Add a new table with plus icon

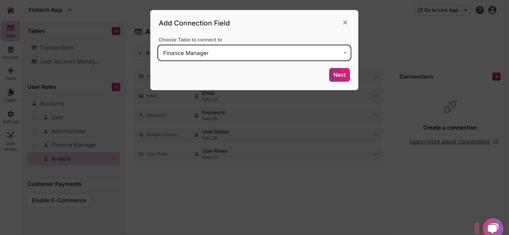click(x=116, y=31)
